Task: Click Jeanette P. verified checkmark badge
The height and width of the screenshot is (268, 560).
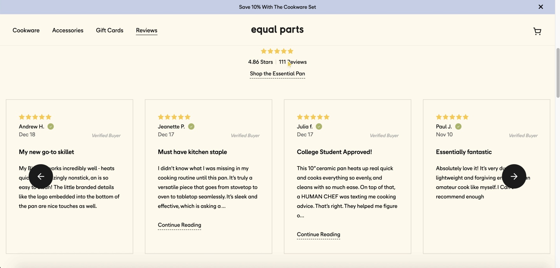Action: click(x=191, y=127)
